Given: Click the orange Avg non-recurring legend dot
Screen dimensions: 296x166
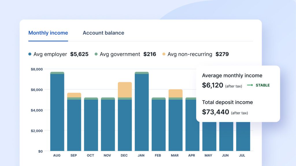Looking at the screenshot, I should (x=164, y=54).
